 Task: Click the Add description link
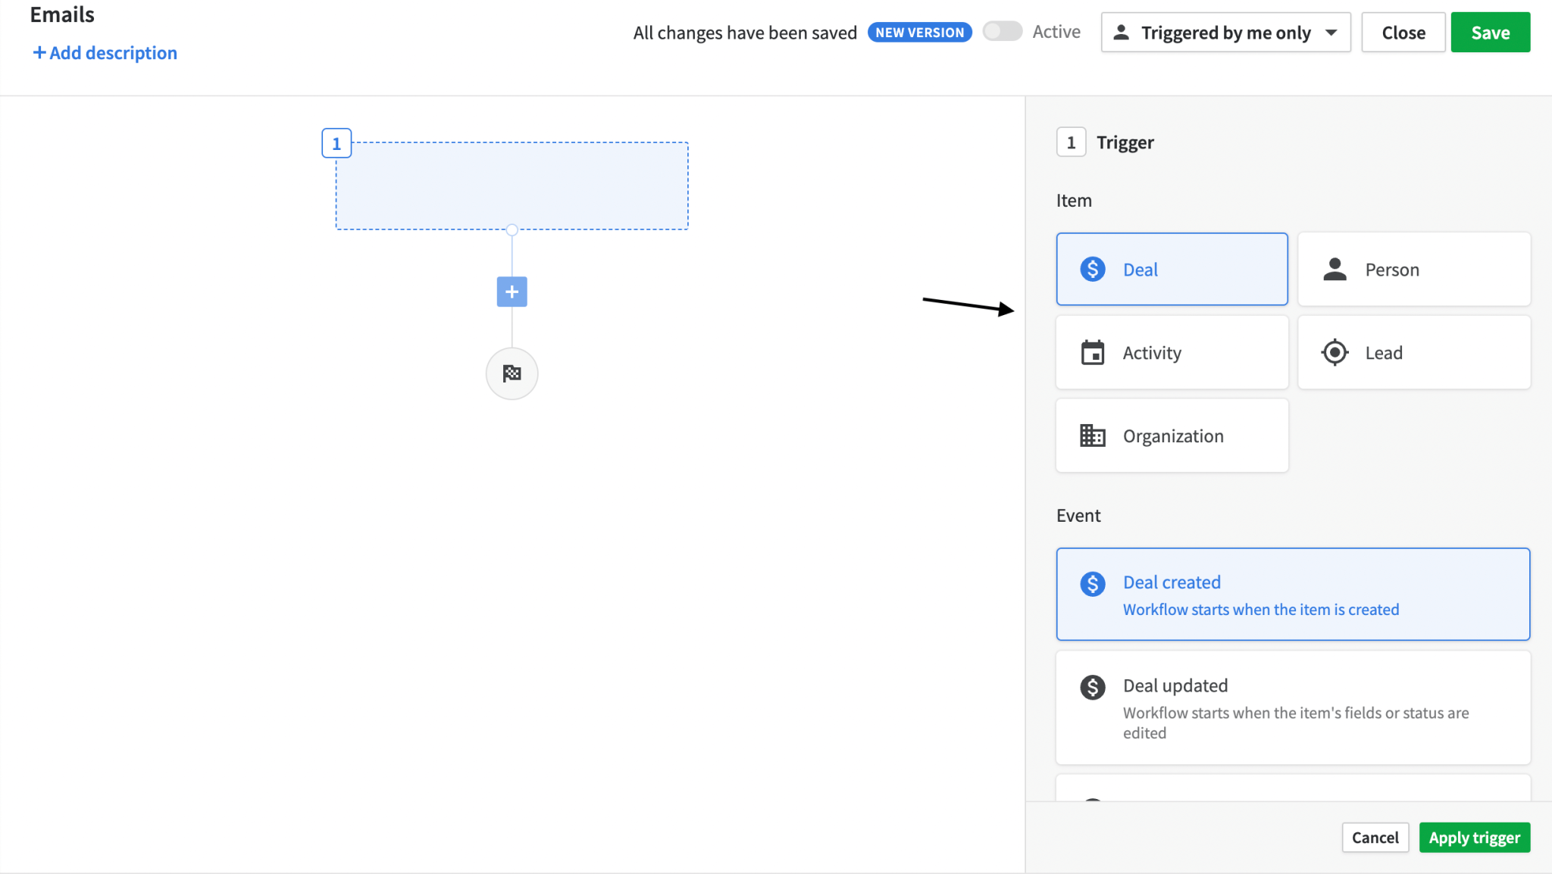(x=104, y=52)
